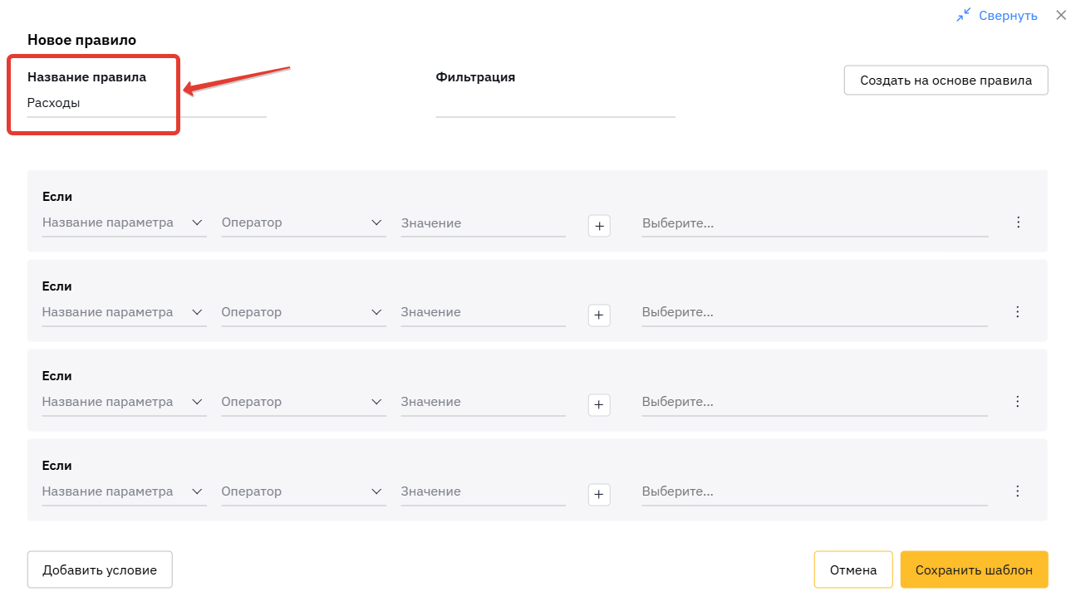Open three-dot menu of first condition
Image resolution: width=1076 pixels, height=616 pixels.
click(x=1017, y=222)
